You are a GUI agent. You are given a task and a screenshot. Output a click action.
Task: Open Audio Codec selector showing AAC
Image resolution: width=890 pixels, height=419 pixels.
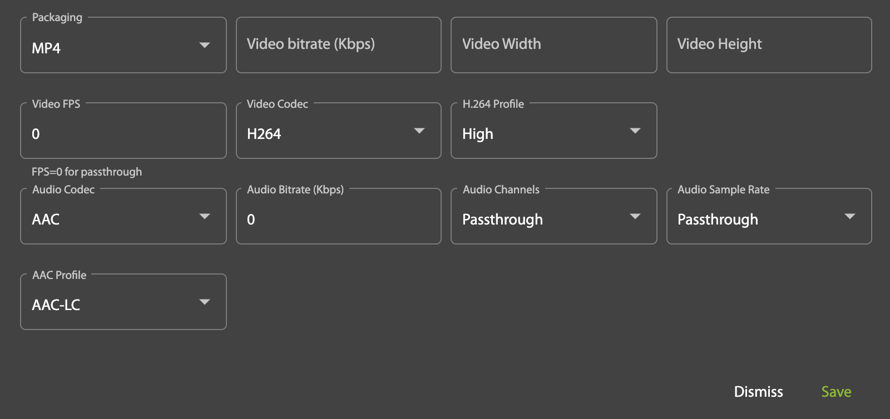click(x=111, y=219)
